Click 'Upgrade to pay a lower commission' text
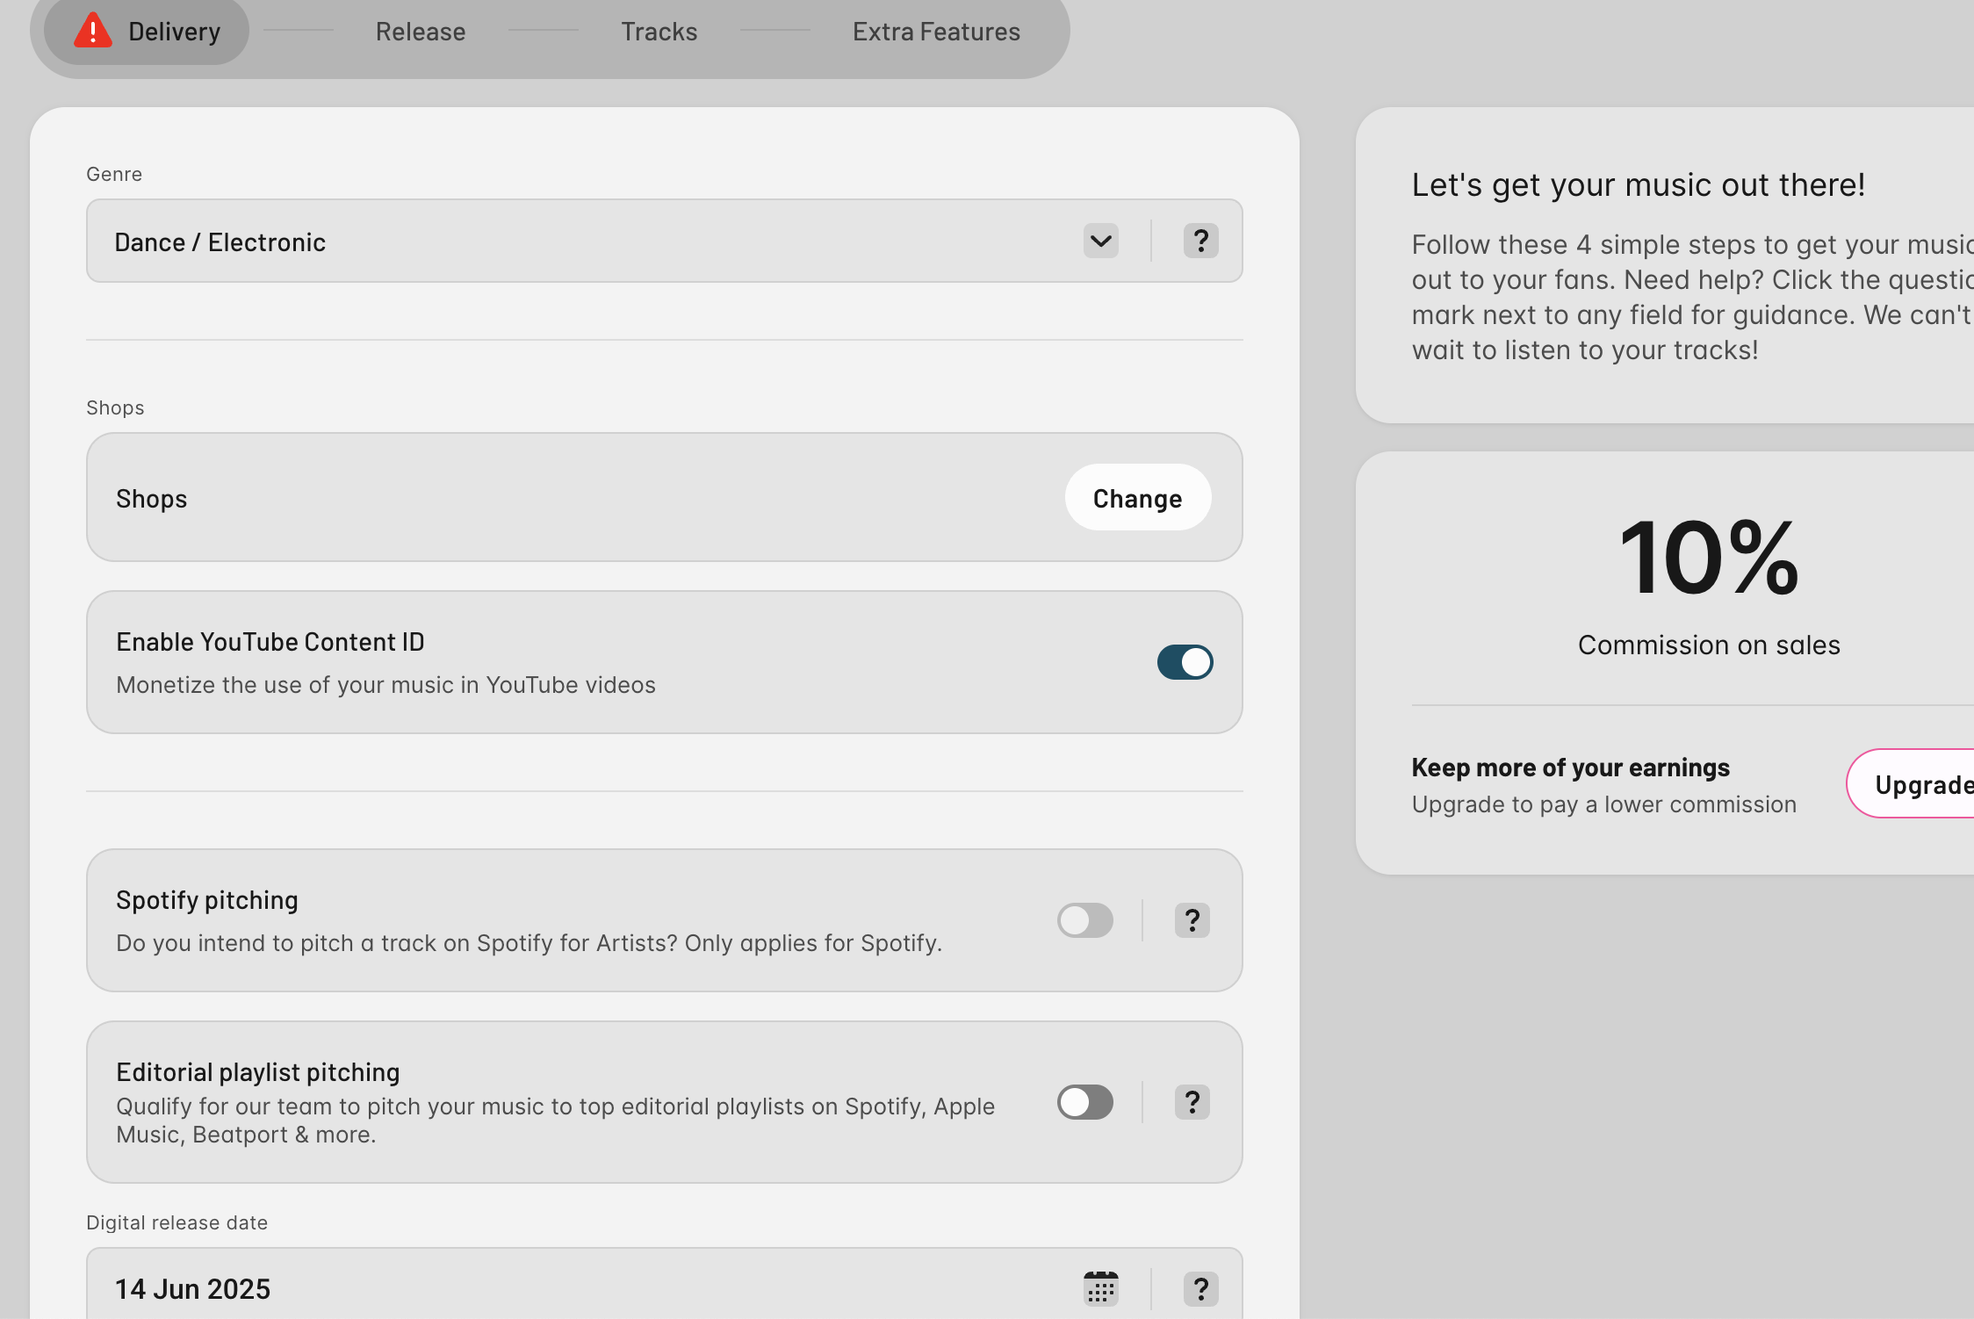Image resolution: width=1974 pixels, height=1319 pixels. (1603, 804)
